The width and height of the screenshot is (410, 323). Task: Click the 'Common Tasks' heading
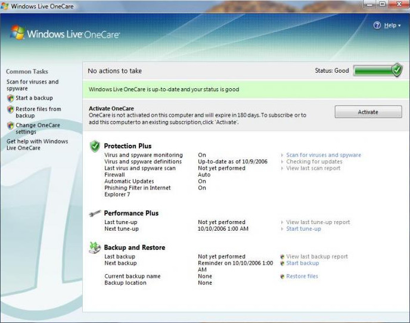27,72
